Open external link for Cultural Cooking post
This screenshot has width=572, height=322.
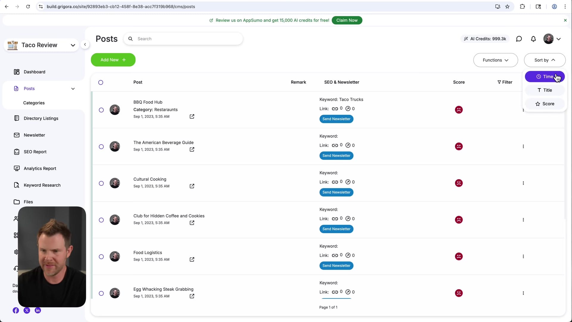[x=192, y=186]
